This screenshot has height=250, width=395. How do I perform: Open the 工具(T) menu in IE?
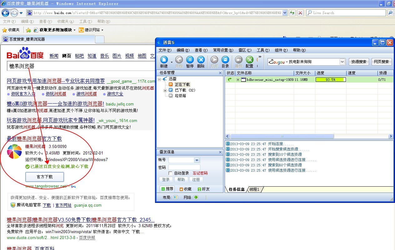tap(86, 22)
